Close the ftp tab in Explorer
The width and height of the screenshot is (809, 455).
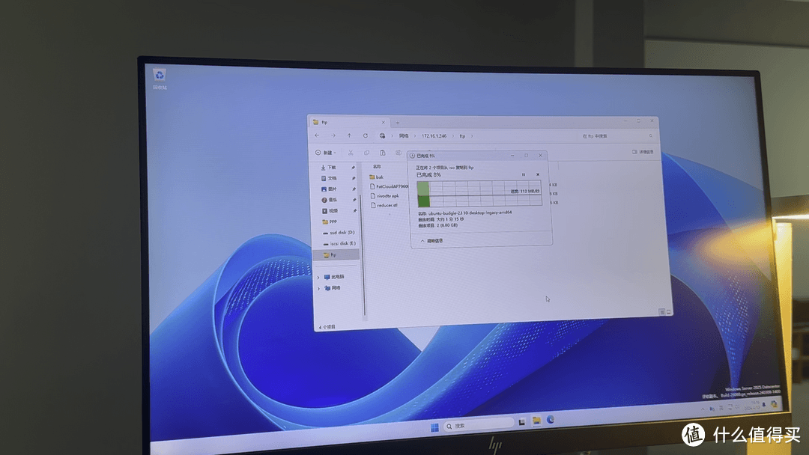click(383, 123)
